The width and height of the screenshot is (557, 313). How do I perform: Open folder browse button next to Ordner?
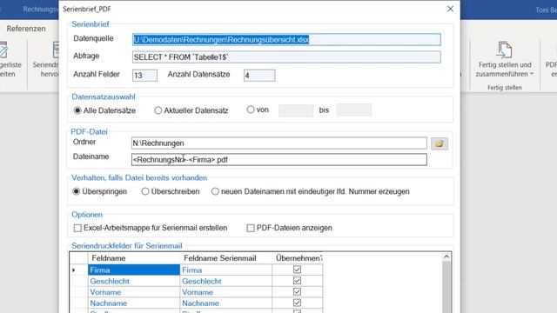tap(440, 143)
